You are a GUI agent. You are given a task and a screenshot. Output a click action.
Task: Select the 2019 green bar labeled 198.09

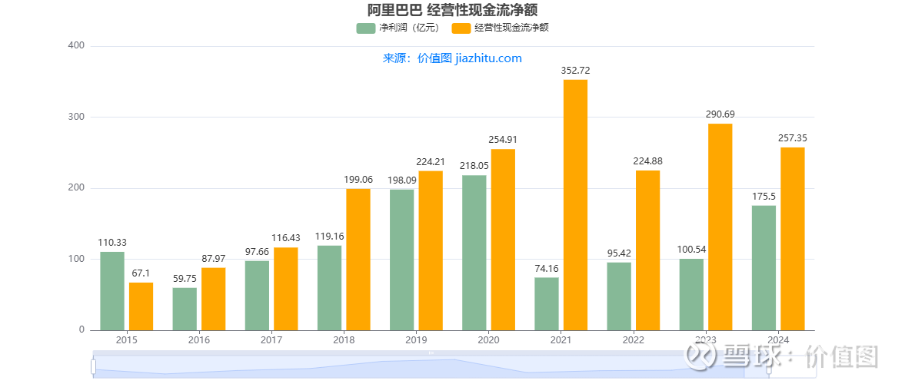[401, 260]
